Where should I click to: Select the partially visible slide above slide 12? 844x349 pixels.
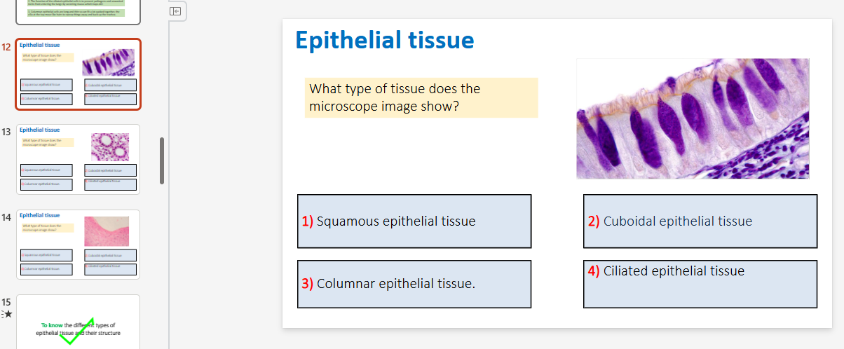(x=79, y=12)
